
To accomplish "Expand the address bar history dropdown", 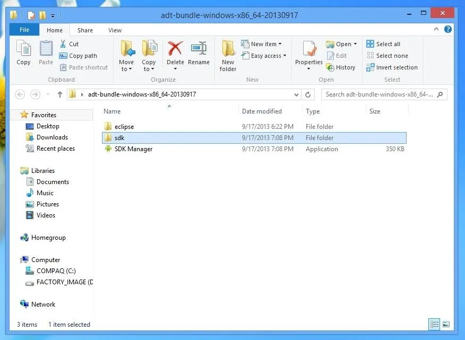I will point(296,94).
